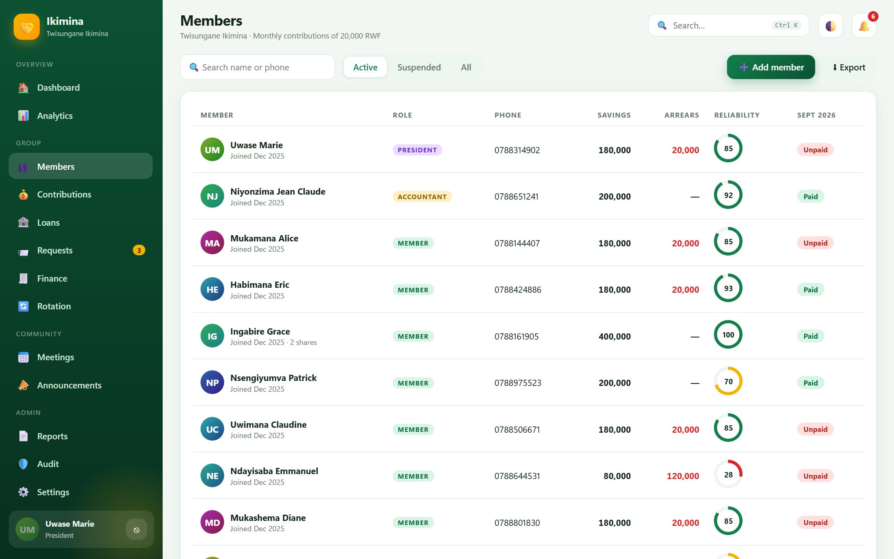Click the HE avatar of Habimana Eric
The height and width of the screenshot is (559, 894).
[x=212, y=289]
